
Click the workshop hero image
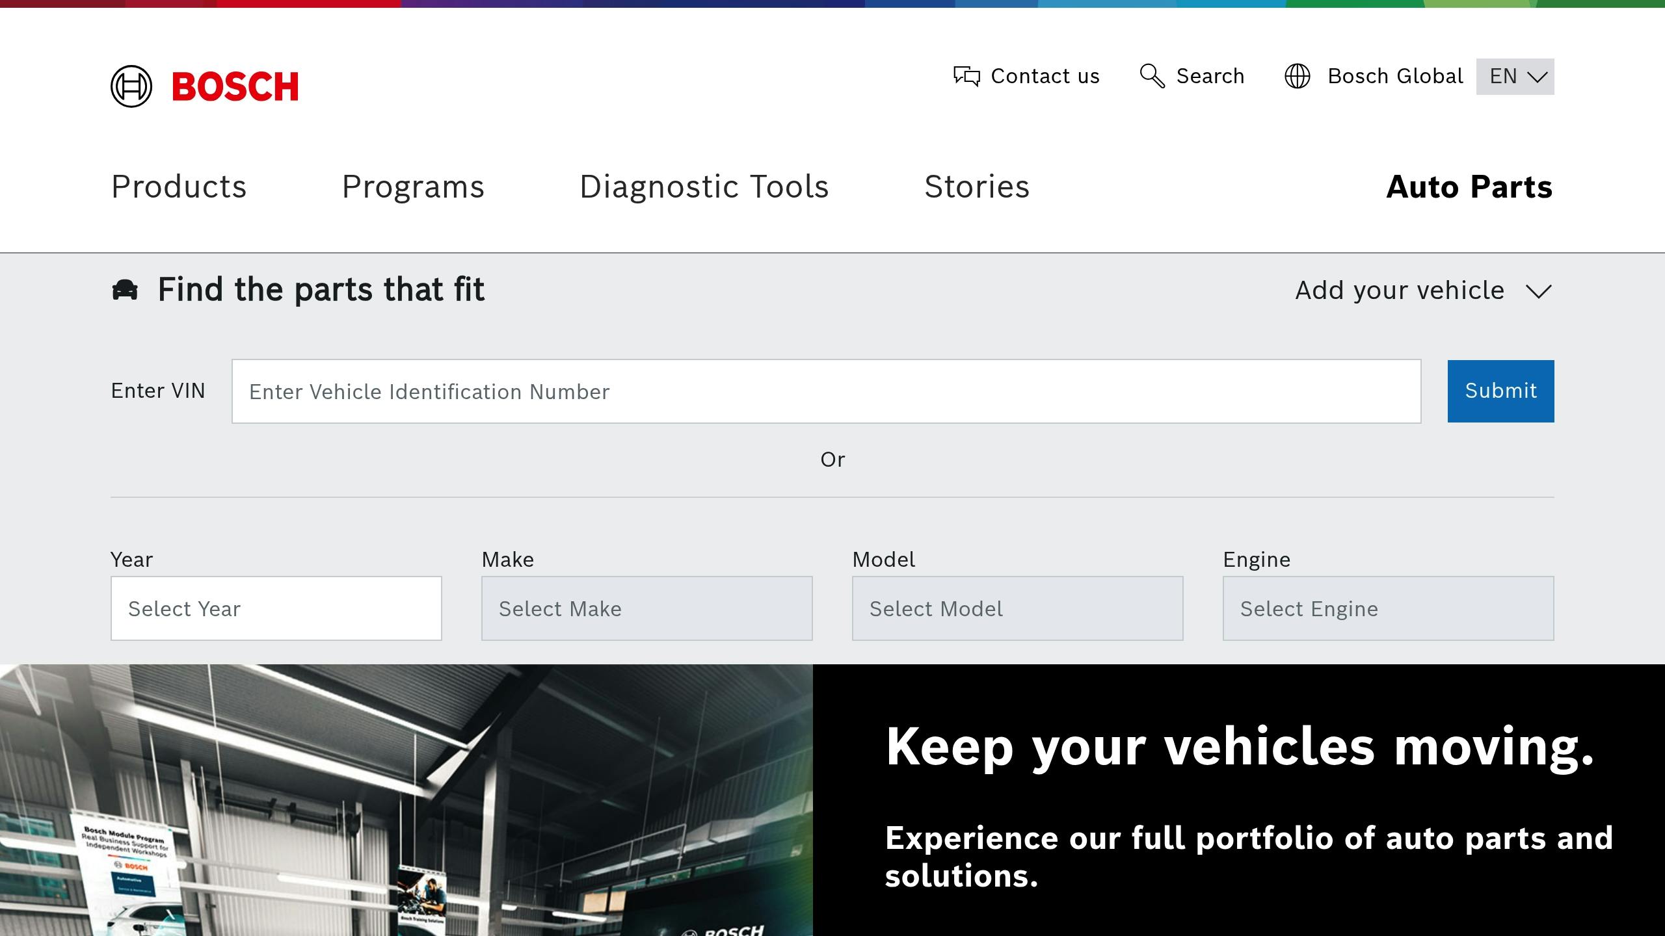coord(406,800)
